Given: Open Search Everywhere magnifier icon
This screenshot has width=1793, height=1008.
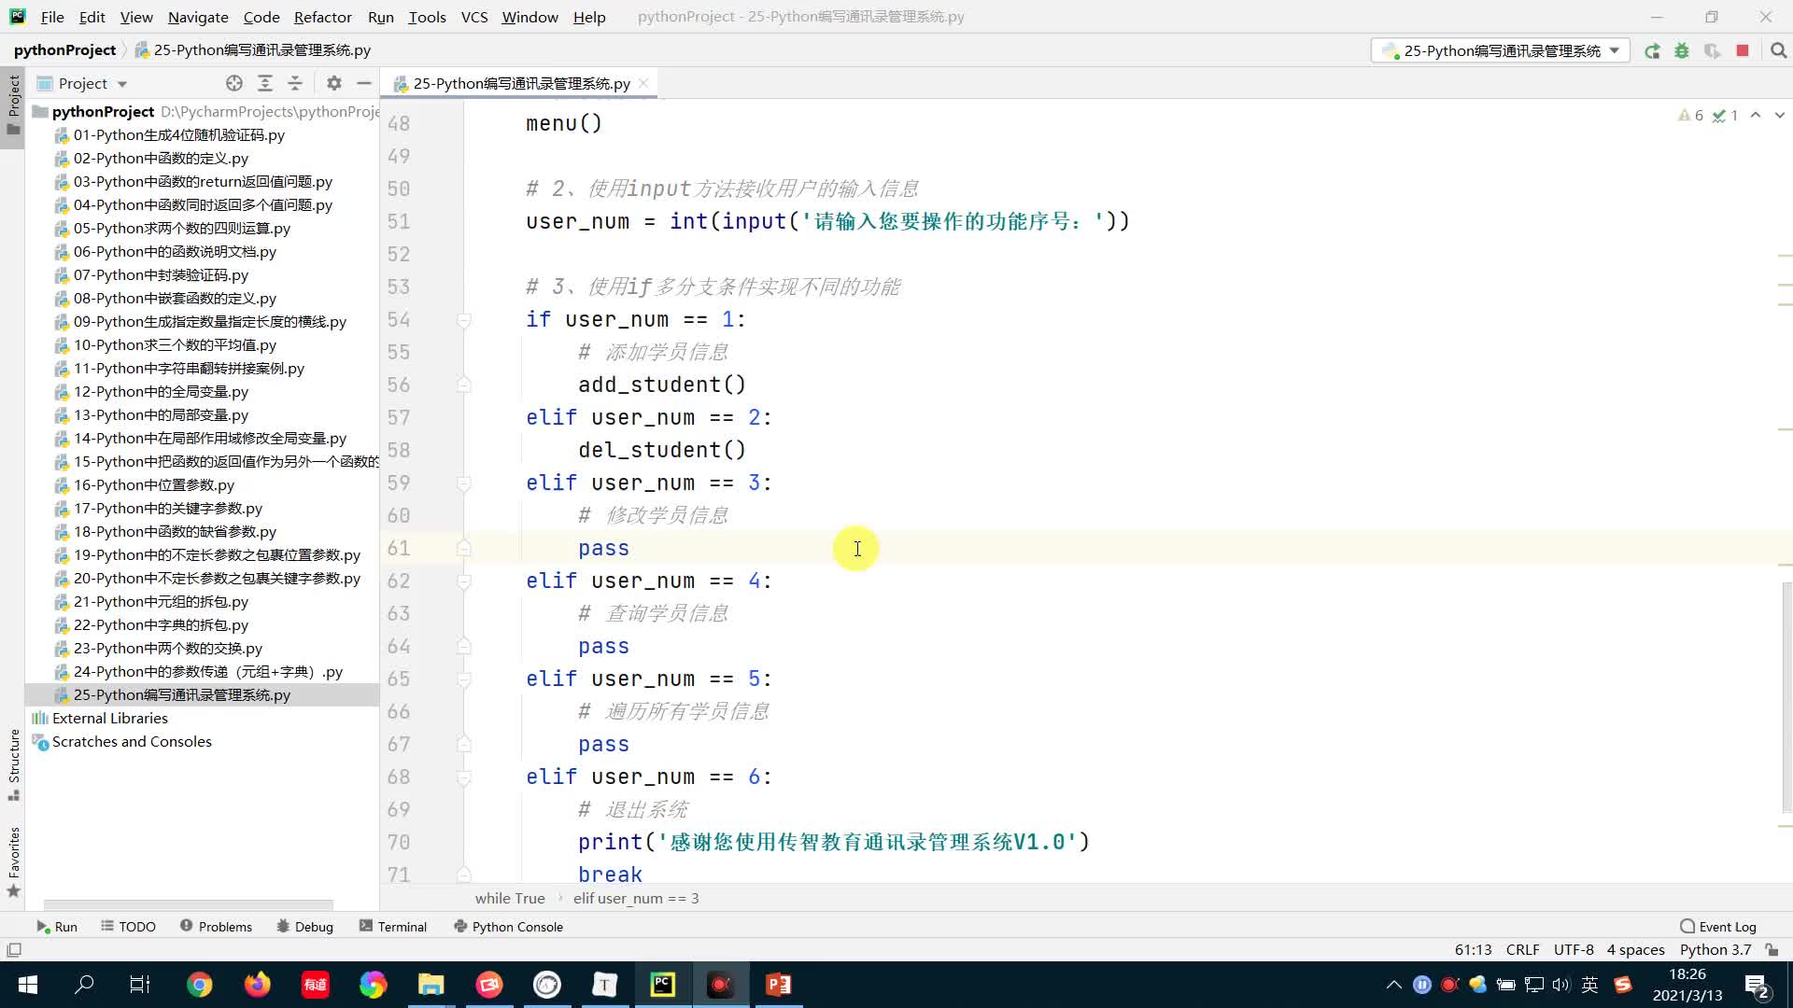Looking at the screenshot, I should 1778,51.
